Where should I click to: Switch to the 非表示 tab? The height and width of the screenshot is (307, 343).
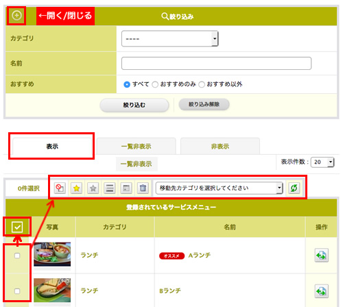[x=220, y=146]
